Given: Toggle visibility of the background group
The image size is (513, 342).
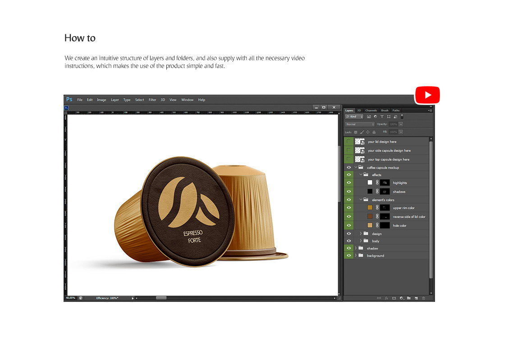Looking at the screenshot, I should [x=348, y=255].
